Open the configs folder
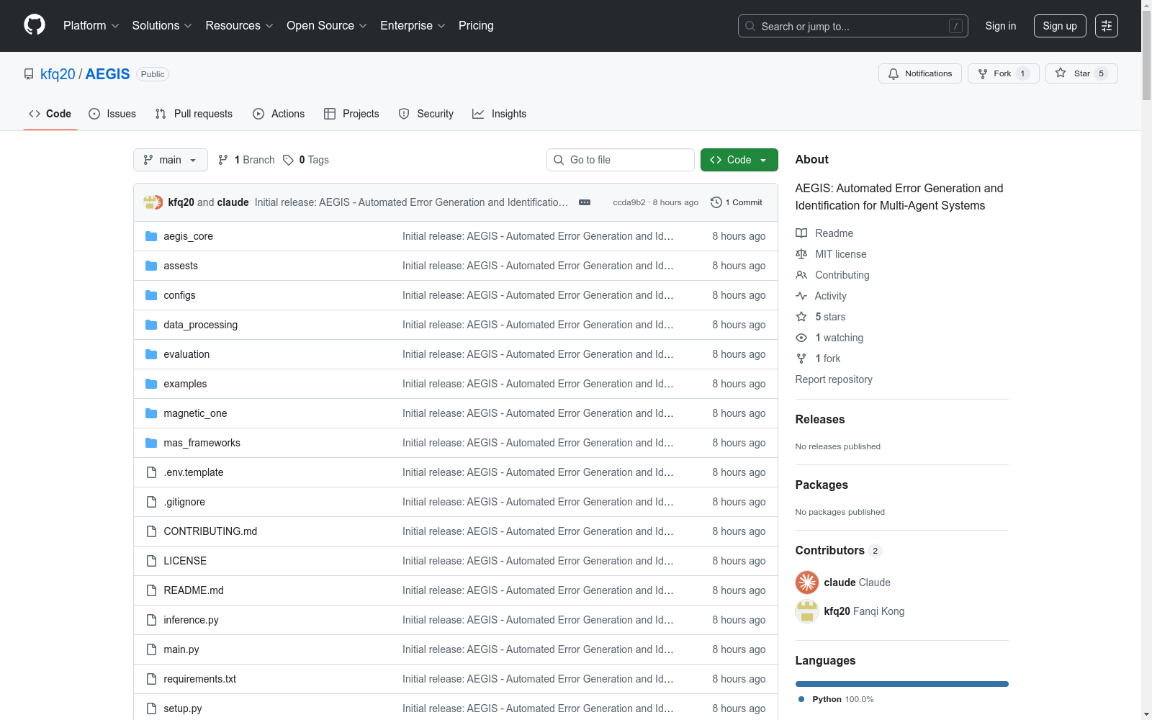Viewport: 1152px width, 720px height. (x=179, y=295)
